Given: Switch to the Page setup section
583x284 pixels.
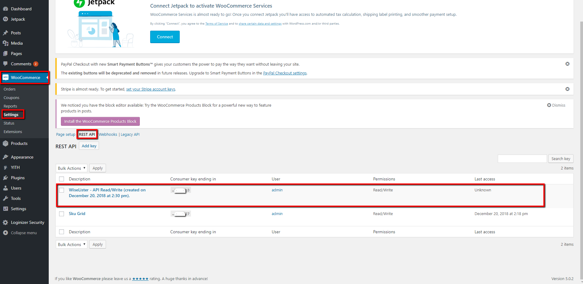Looking at the screenshot, I should pos(65,134).
